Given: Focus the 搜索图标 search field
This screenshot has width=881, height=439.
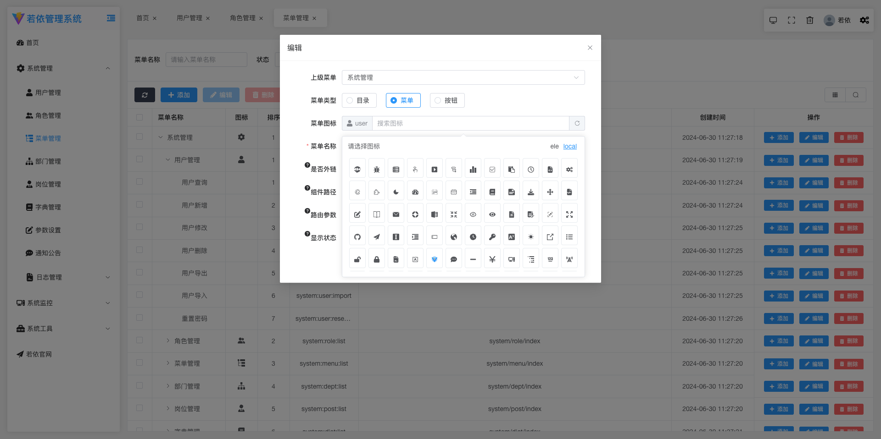Looking at the screenshot, I should click(x=470, y=123).
